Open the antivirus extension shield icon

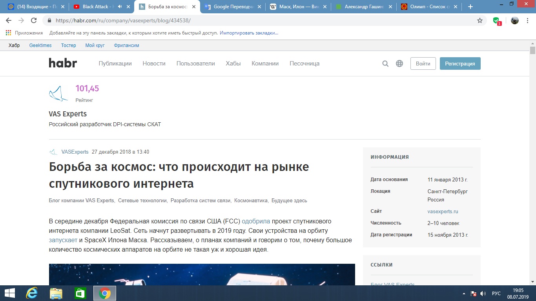click(x=497, y=21)
